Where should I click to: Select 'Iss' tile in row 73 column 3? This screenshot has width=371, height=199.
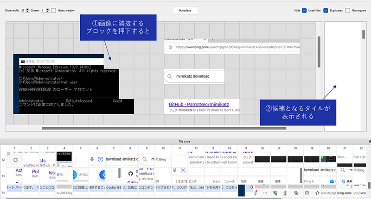[48, 176]
